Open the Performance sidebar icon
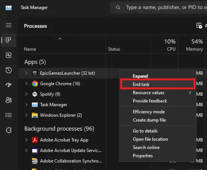Screen dimensions: 207x170 coord(9,55)
